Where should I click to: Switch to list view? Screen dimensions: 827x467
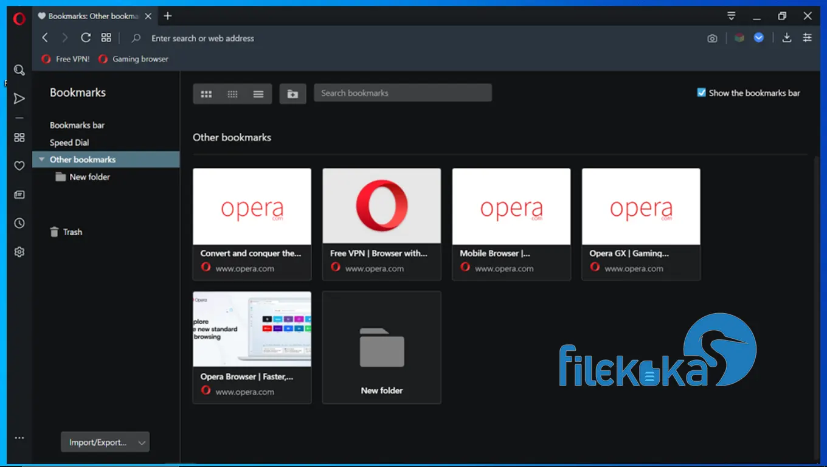(x=258, y=94)
